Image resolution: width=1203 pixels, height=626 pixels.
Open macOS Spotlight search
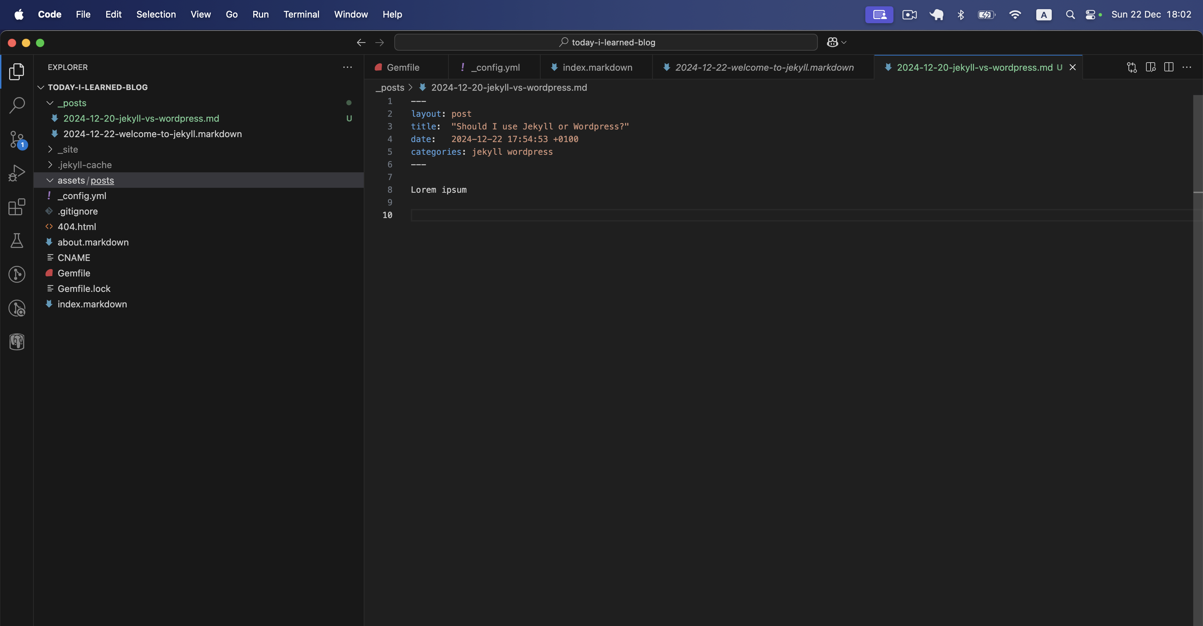point(1070,14)
